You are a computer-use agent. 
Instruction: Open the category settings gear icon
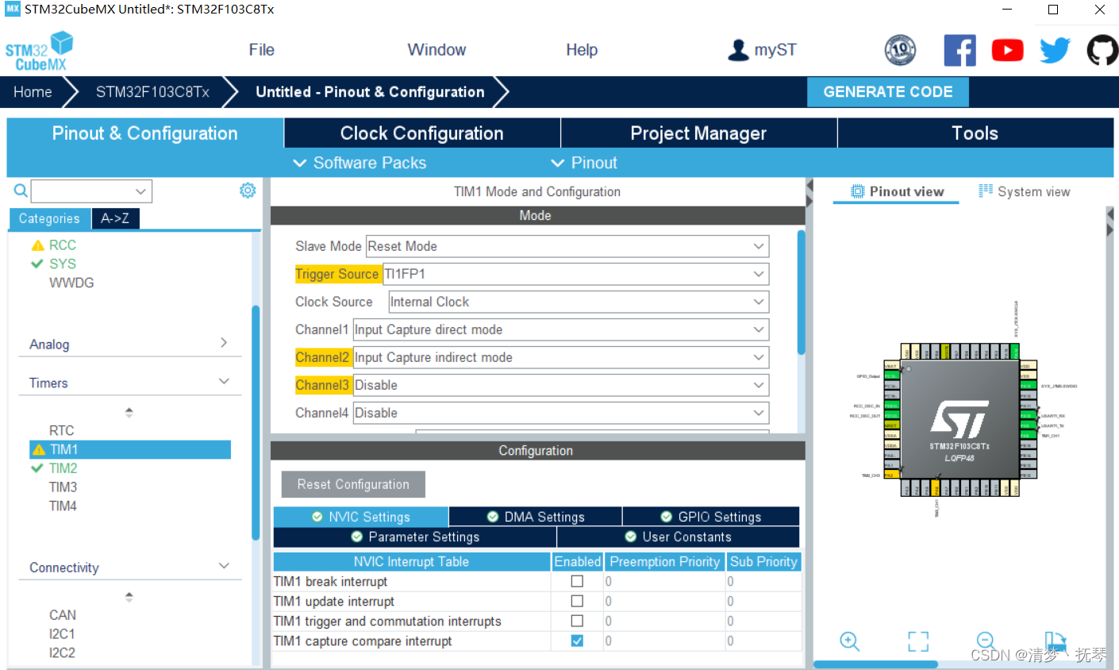tap(248, 191)
